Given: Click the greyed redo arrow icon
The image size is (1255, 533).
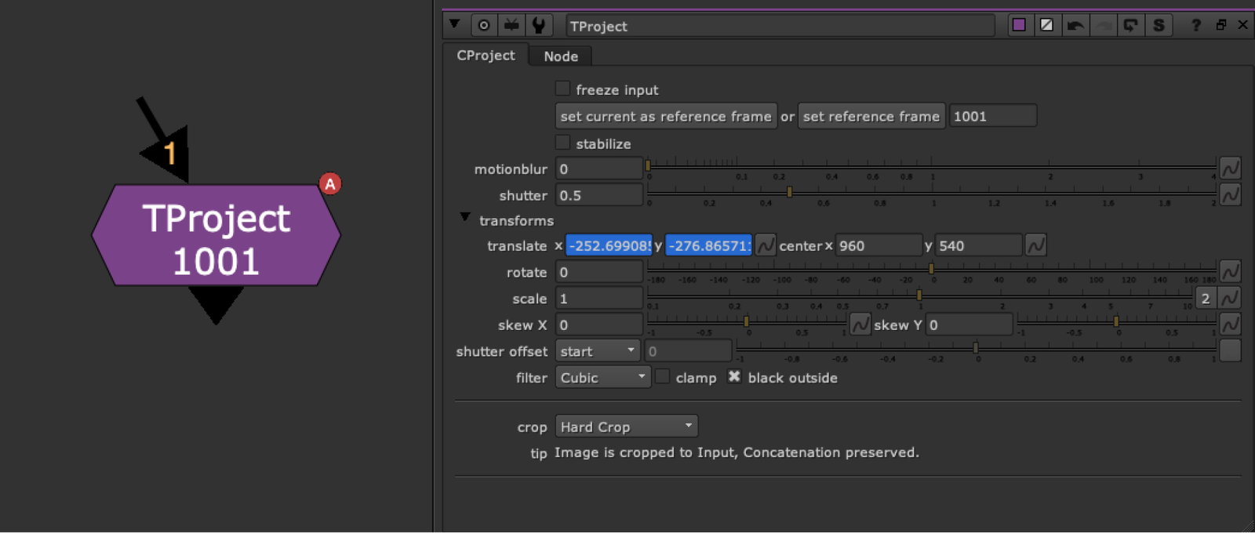Looking at the screenshot, I should click(x=1103, y=25).
